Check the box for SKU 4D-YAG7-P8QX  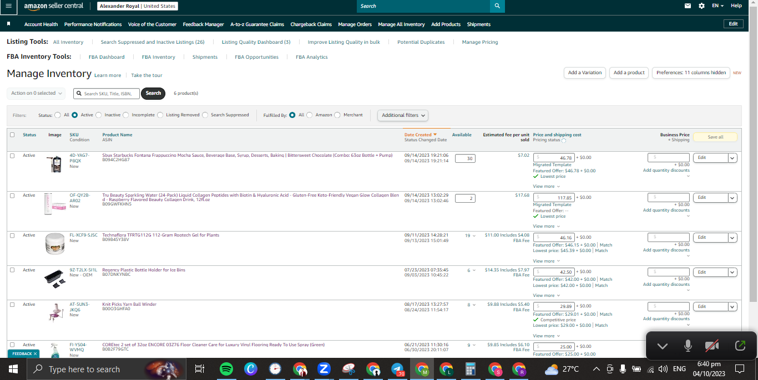point(12,156)
